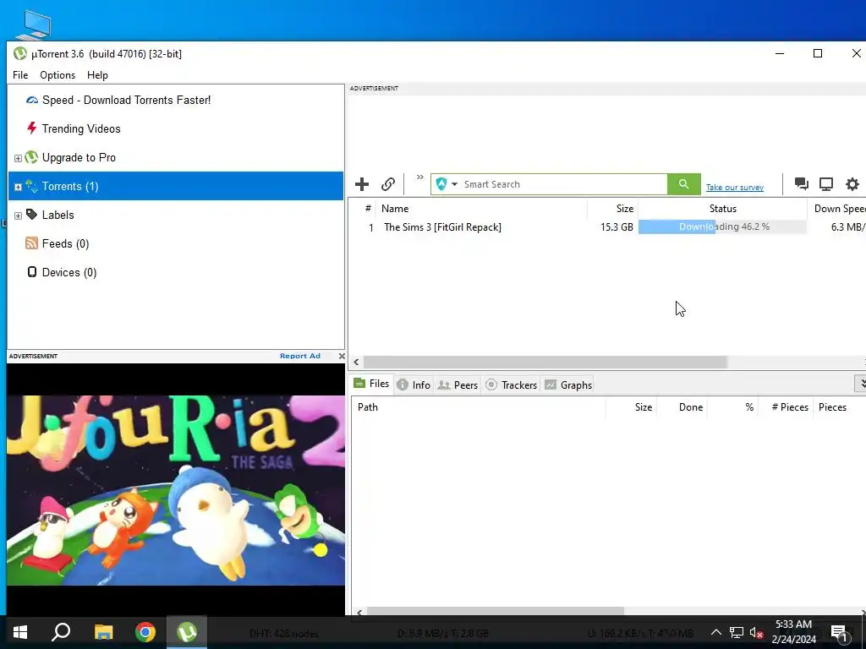Click the Speed gauge icon
The height and width of the screenshot is (649, 866).
click(x=32, y=100)
